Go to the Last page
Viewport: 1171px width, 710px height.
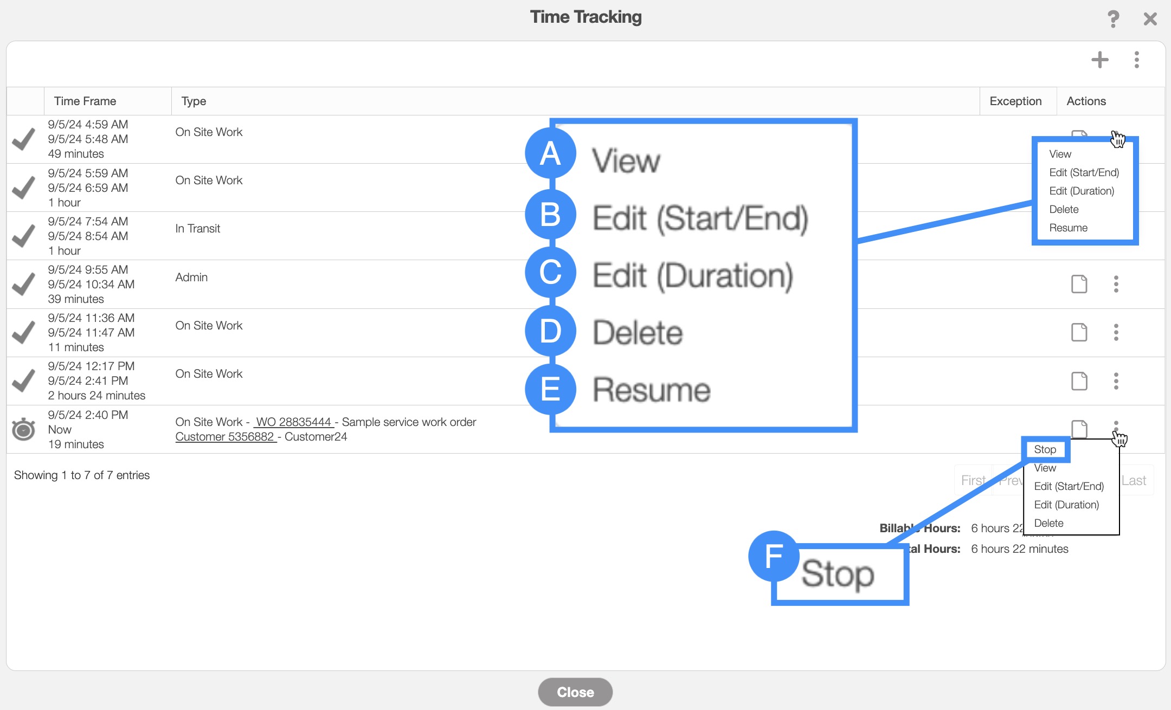(1134, 480)
